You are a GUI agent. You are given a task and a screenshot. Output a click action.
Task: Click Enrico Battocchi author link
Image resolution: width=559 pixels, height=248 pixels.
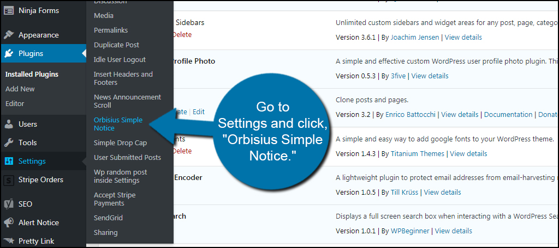(x=411, y=115)
